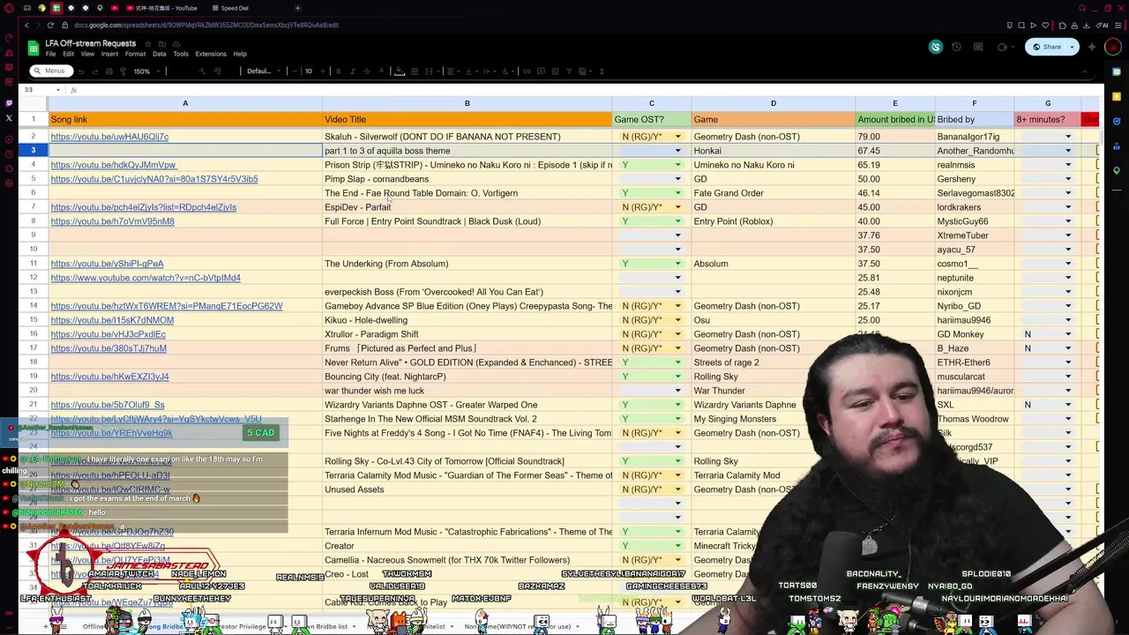Open link youtu.be/vShiPI-gPeA

coord(107,264)
